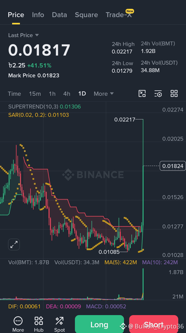Click the 24h Low value 0.01279

[x=122, y=71]
